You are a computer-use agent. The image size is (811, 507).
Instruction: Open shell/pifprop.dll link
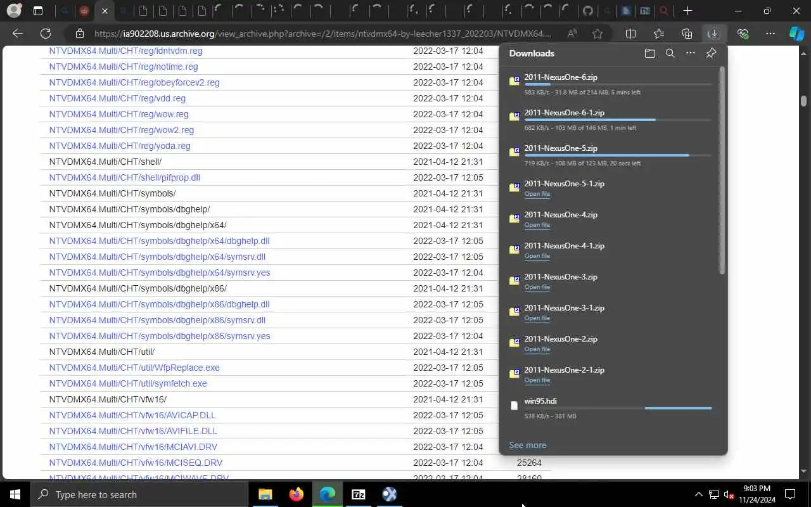(125, 177)
